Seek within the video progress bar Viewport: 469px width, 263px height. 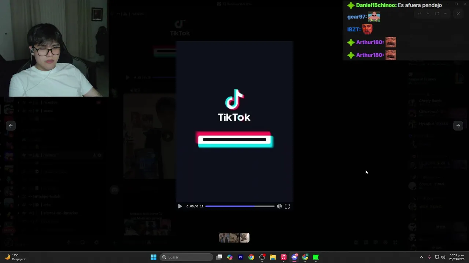pos(240,206)
